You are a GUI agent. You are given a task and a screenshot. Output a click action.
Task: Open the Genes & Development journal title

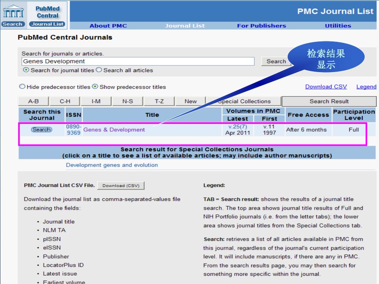(114, 130)
